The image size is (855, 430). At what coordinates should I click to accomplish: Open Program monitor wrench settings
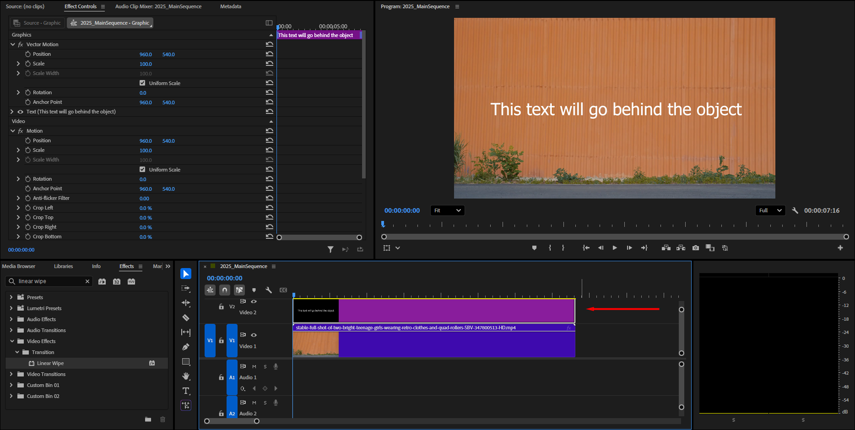[795, 210]
